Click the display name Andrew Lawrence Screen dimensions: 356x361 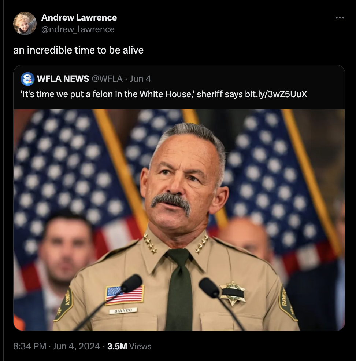(x=79, y=17)
